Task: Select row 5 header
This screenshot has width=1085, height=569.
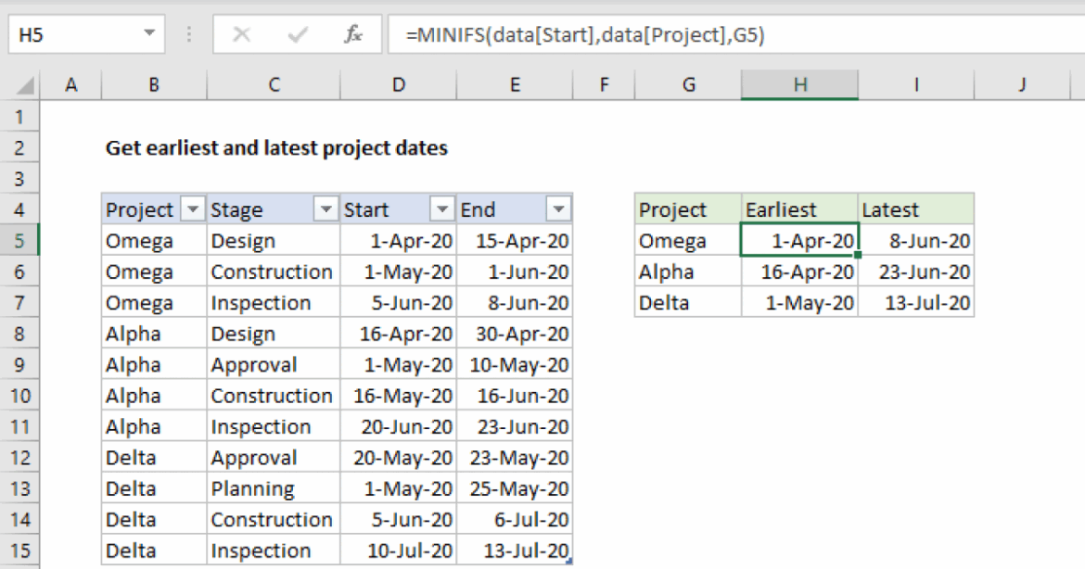Action: [x=20, y=241]
